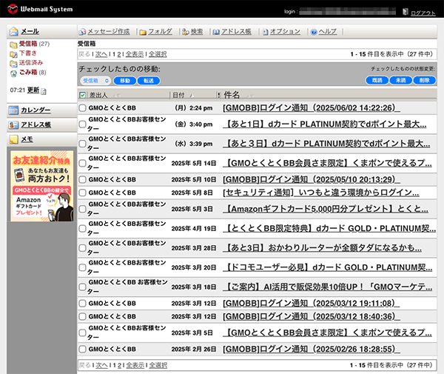444x374 pixels.
Task: Check the email dated (月) 2:24 pm
Action: (x=82, y=108)
